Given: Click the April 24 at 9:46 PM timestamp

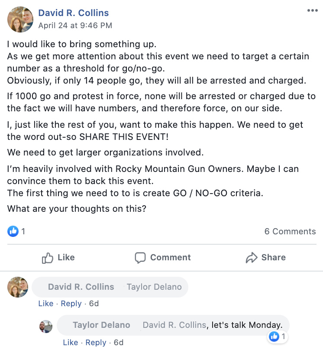Looking at the screenshot, I should click(75, 26).
